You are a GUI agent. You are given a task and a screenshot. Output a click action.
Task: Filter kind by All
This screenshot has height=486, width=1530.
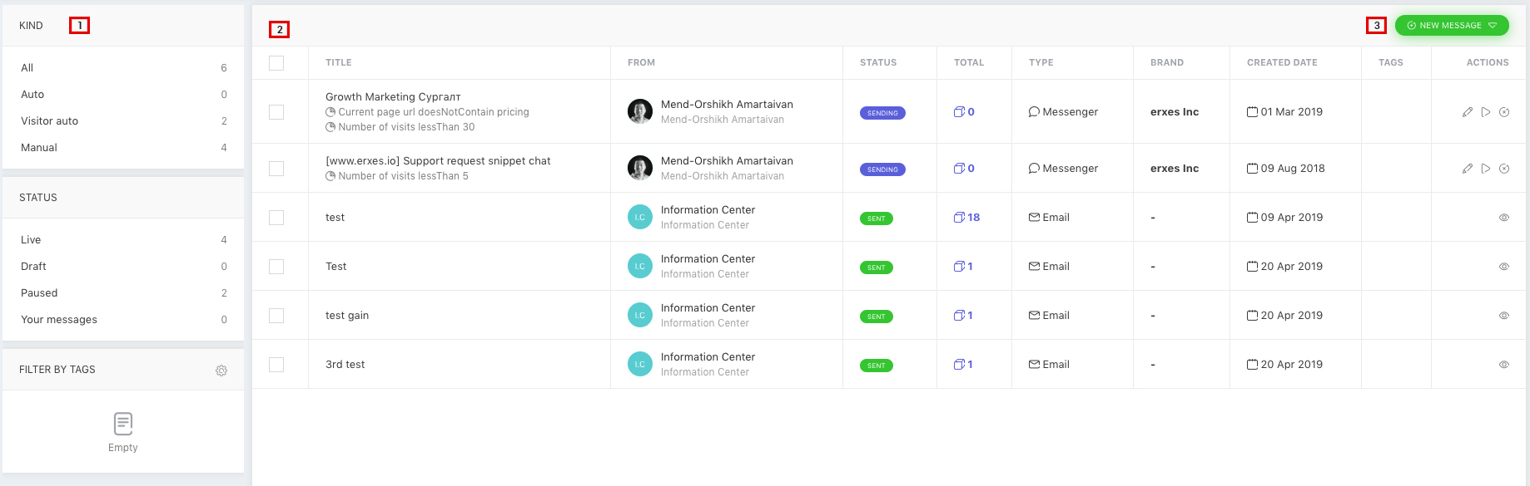(x=123, y=68)
